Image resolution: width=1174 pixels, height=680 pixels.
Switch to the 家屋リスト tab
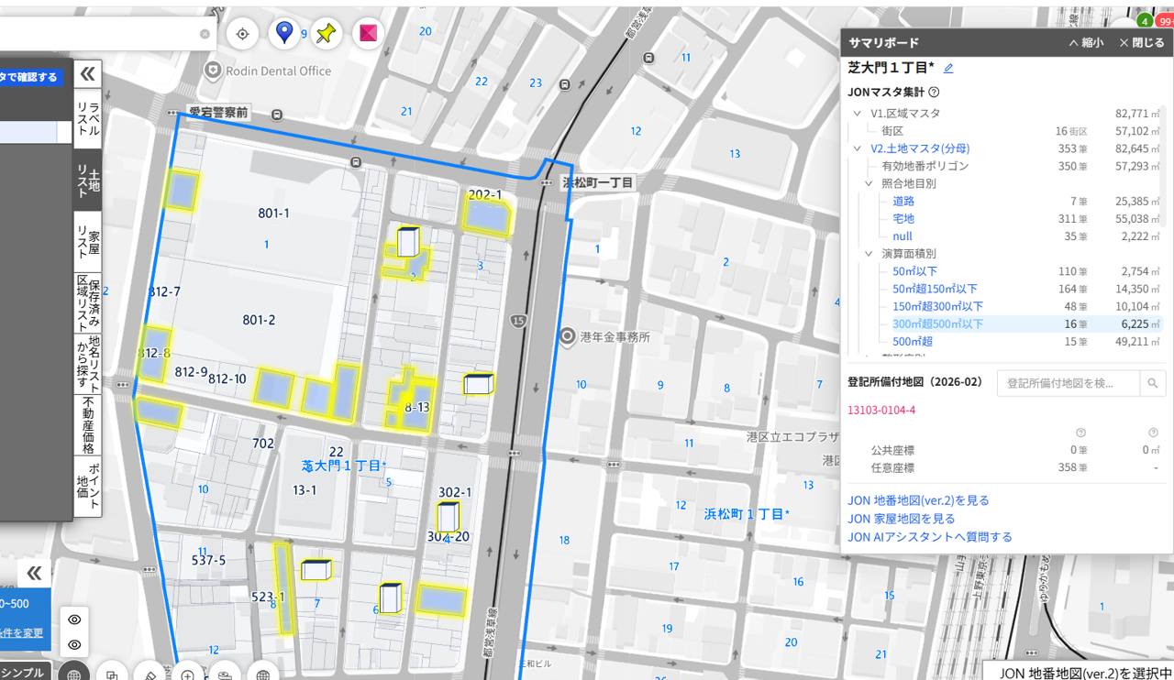tap(86, 243)
